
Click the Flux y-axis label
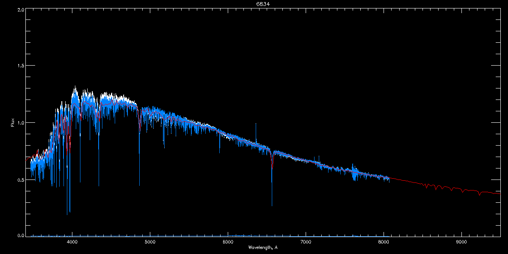coord(12,123)
